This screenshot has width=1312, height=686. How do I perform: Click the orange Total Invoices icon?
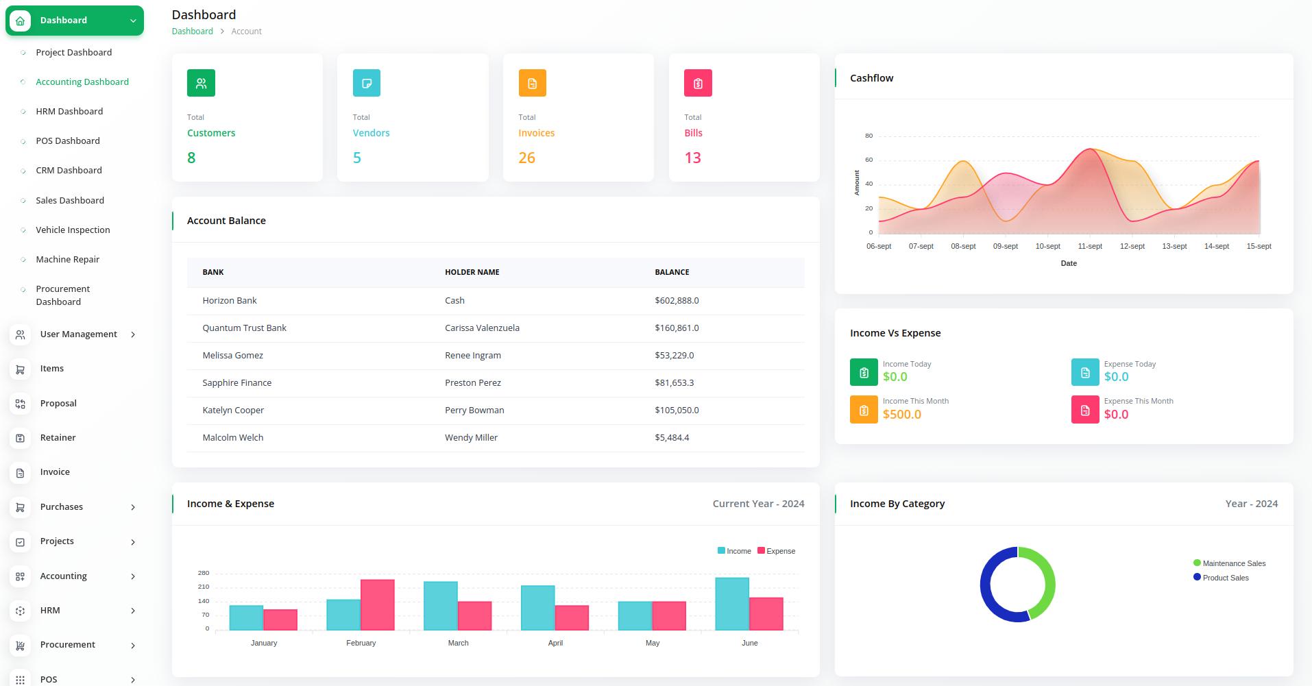pos(532,83)
